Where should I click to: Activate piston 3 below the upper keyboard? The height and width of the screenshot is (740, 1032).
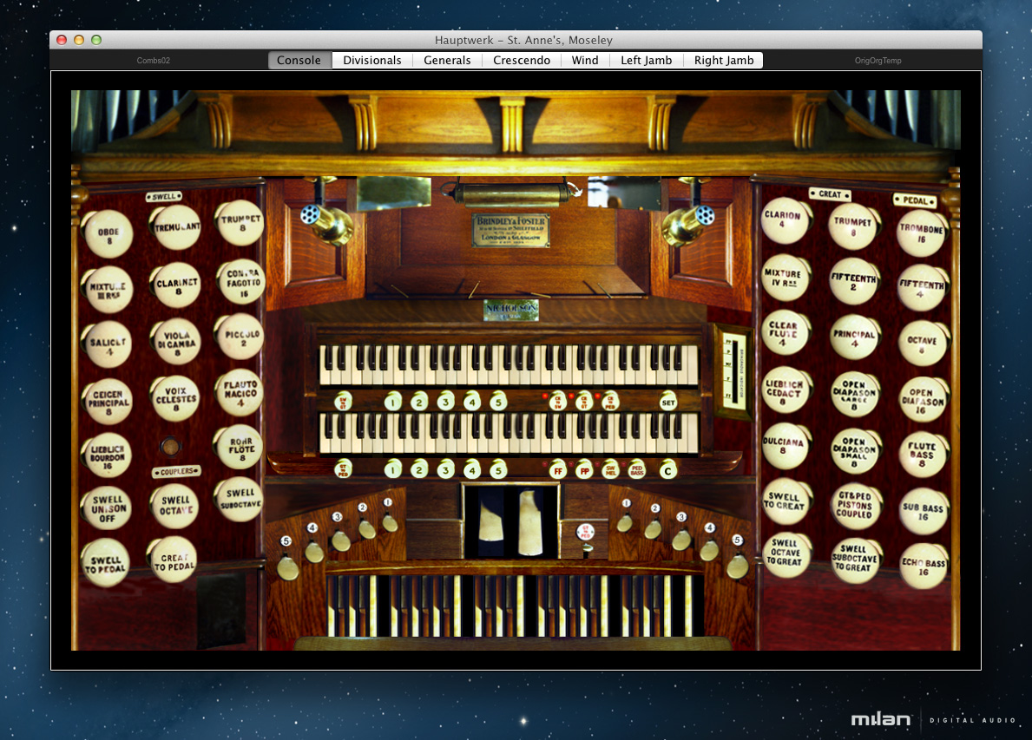tap(445, 402)
